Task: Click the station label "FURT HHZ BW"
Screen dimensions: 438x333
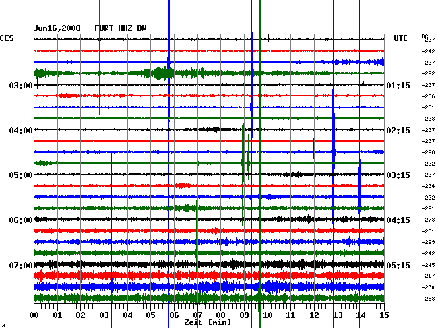Action: [121, 28]
